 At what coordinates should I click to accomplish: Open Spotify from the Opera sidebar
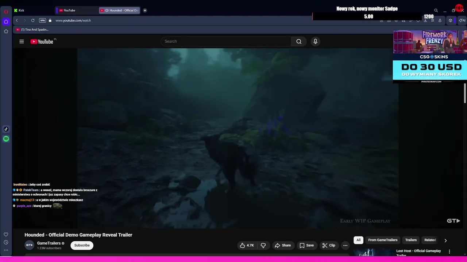click(x=6, y=139)
